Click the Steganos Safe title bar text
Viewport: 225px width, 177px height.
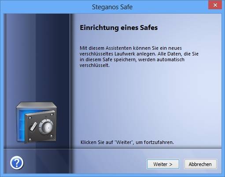coord(112,7)
